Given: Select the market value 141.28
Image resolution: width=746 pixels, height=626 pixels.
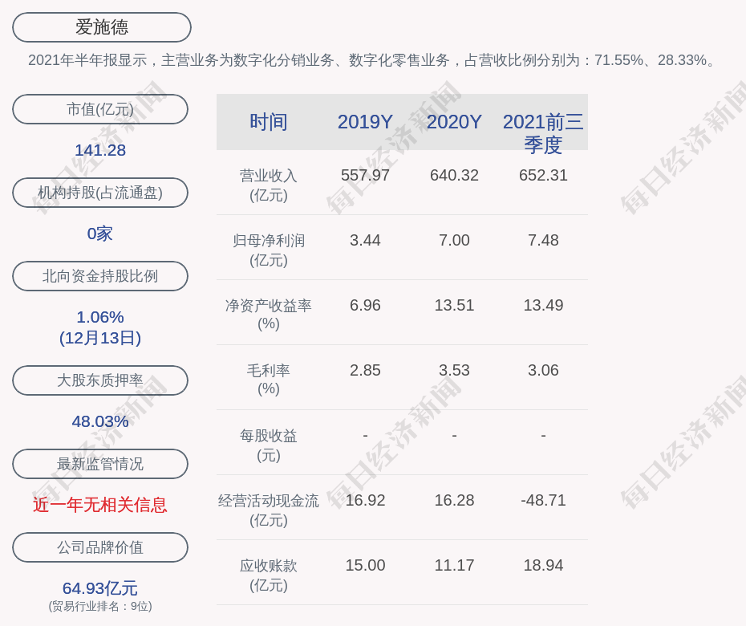Looking at the screenshot, I should (x=100, y=150).
